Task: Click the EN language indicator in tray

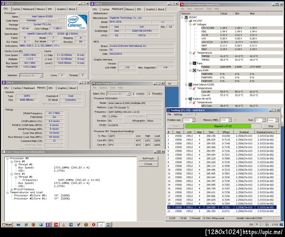Action: 251,225
